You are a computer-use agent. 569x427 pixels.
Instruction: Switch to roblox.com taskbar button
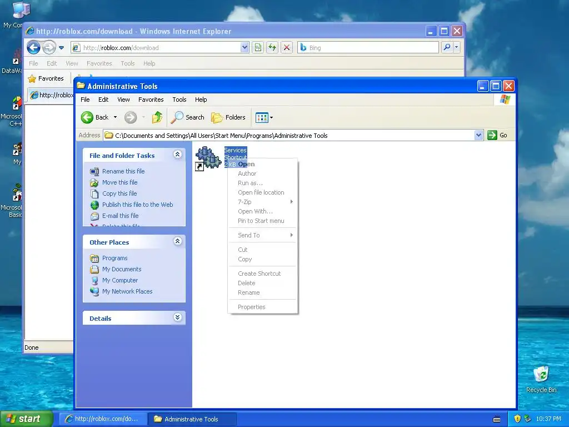coord(103,419)
